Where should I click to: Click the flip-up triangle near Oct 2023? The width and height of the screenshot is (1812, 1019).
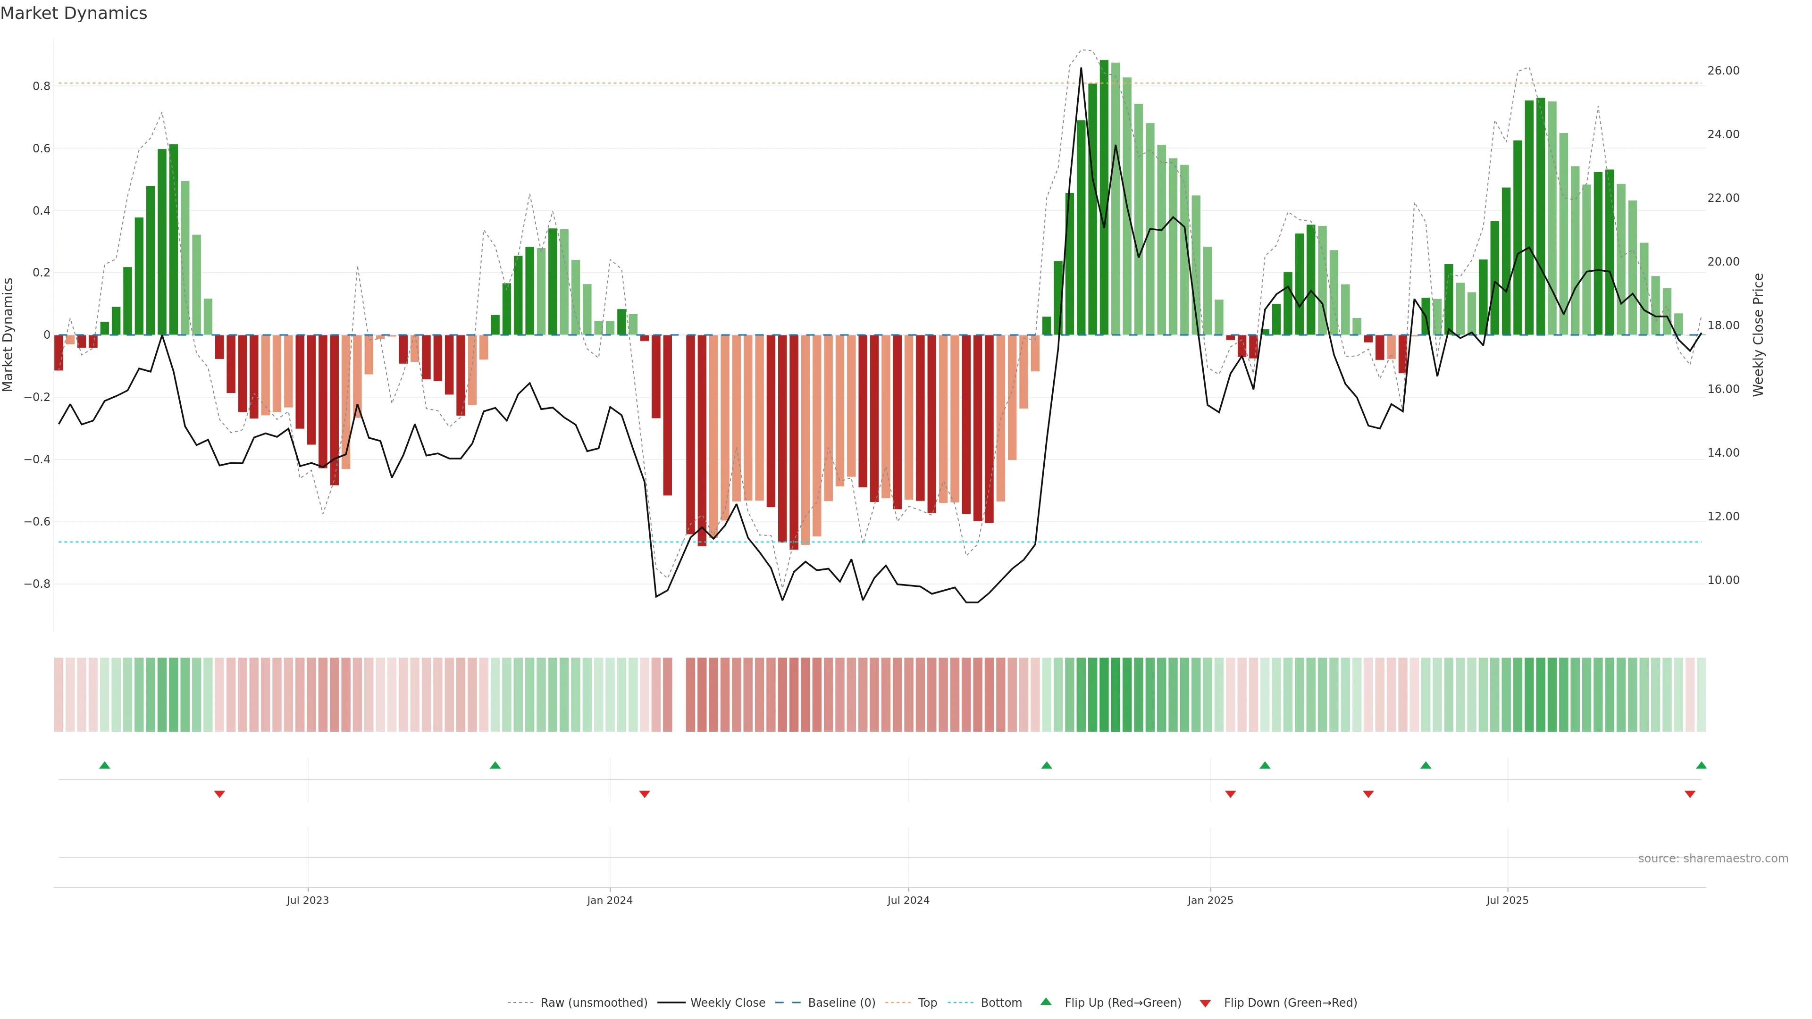pos(495,765)
